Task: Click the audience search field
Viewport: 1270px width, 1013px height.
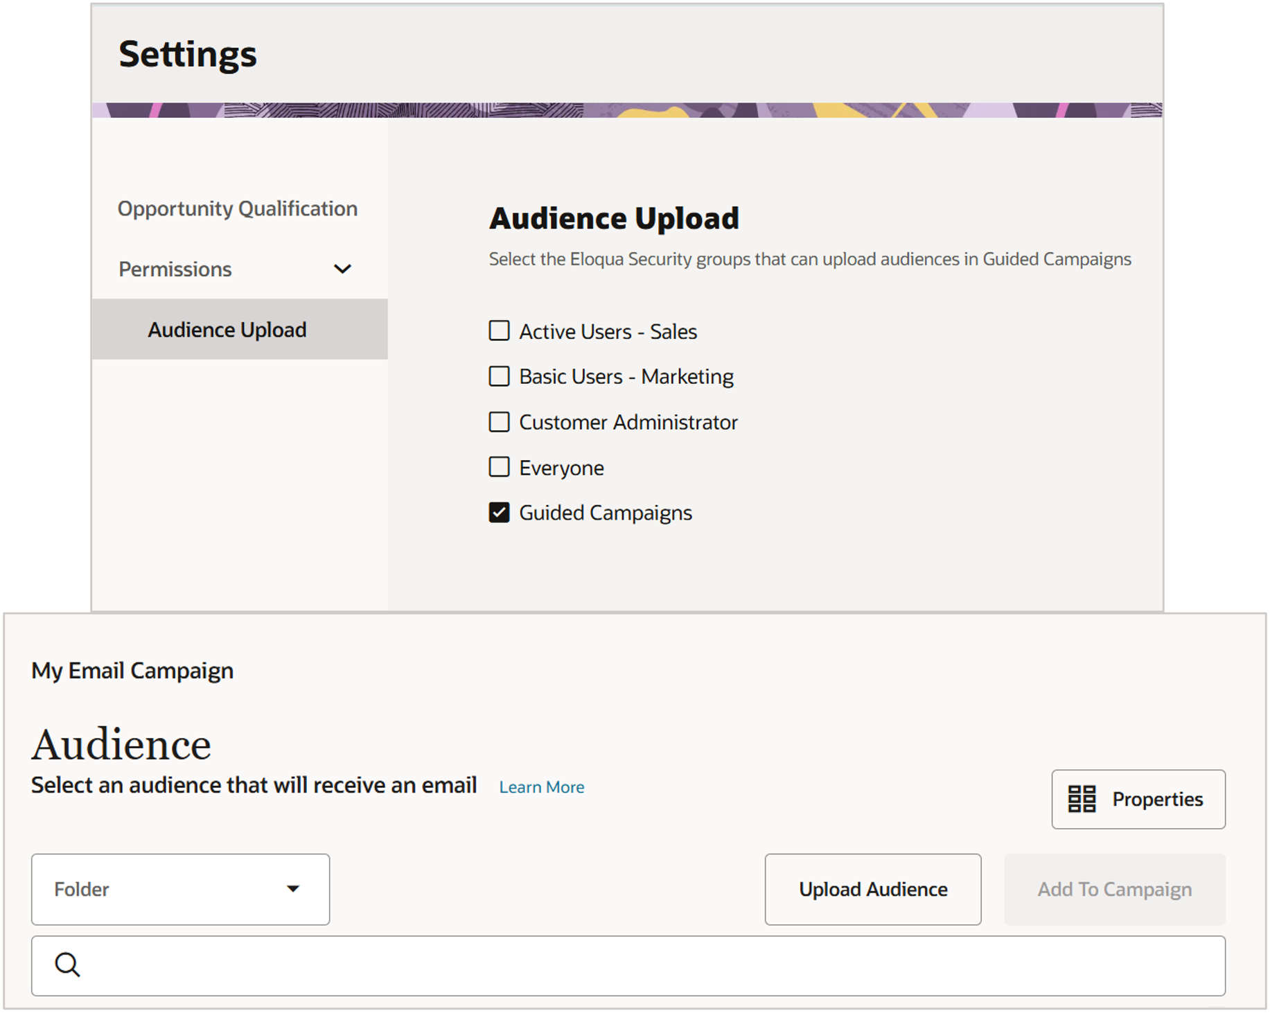Action: [628, 965]
